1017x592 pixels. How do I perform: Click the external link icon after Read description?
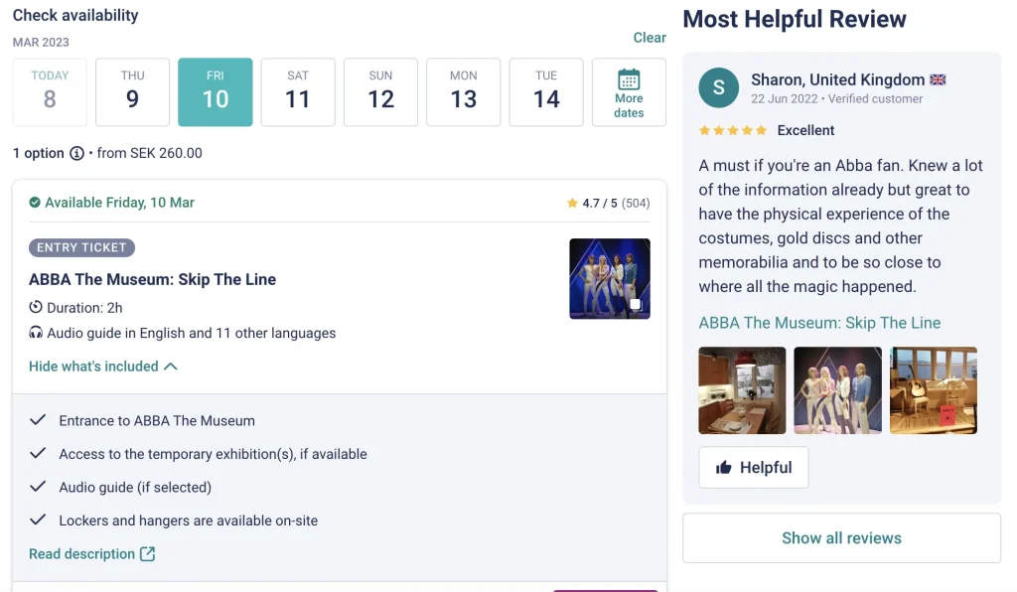148,553
